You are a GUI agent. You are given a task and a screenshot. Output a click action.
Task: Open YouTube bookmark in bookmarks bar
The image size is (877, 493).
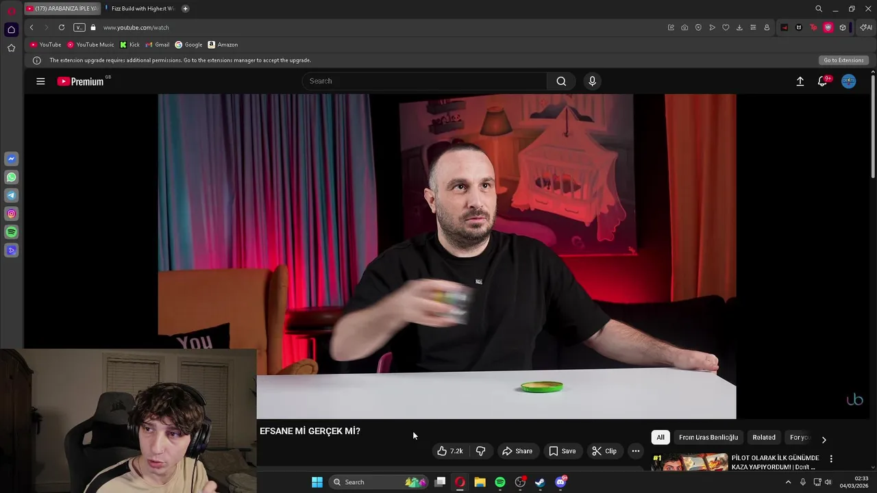[46, 45]
